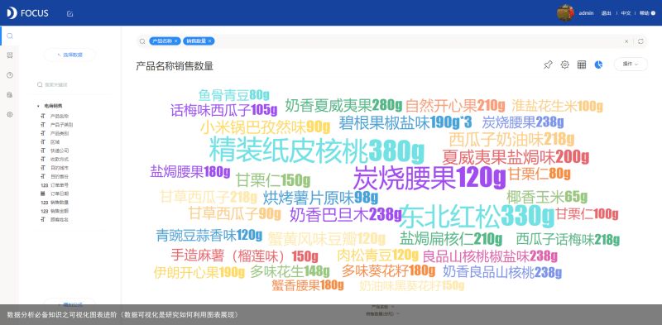Collapse the 电商销售 data tree
Screen dimensions: 662x325
tap(38, 106)
